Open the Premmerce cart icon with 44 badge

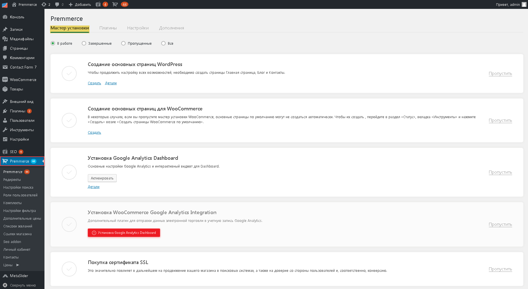[115, 4]
